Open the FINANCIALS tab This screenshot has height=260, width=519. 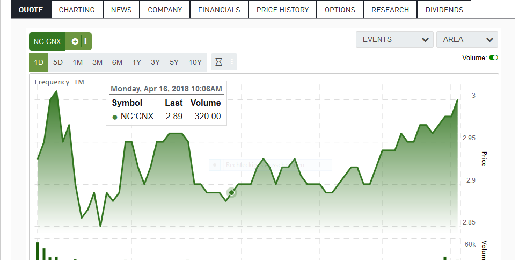pos(219,10)
